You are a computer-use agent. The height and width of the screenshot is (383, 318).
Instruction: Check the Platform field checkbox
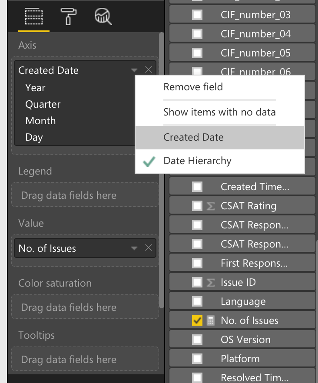tap(197, 359)
